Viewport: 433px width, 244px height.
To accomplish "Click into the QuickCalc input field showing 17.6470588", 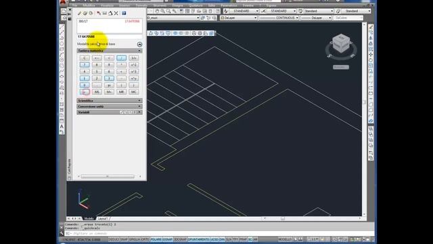I will pos(110,37).
